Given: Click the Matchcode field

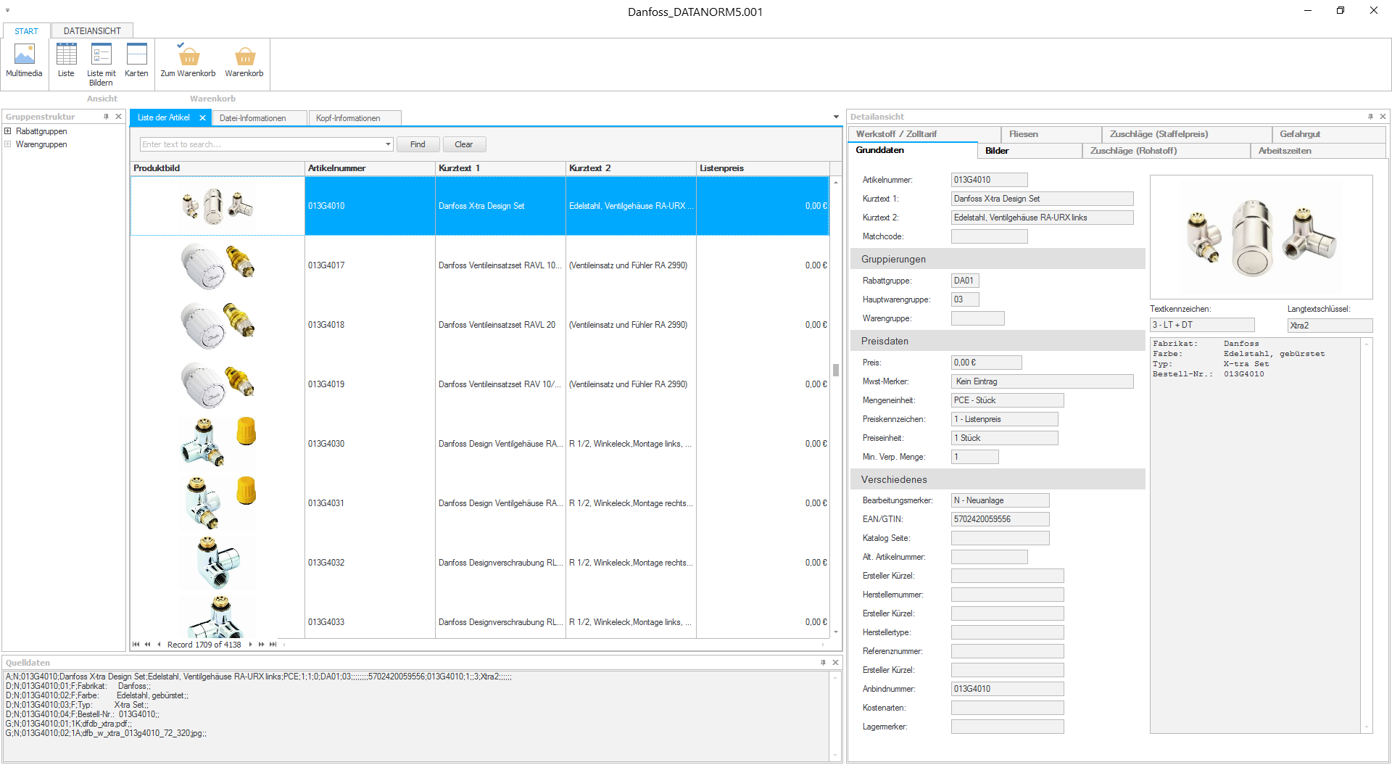Looking at the screenshot, I should point(989,236).
